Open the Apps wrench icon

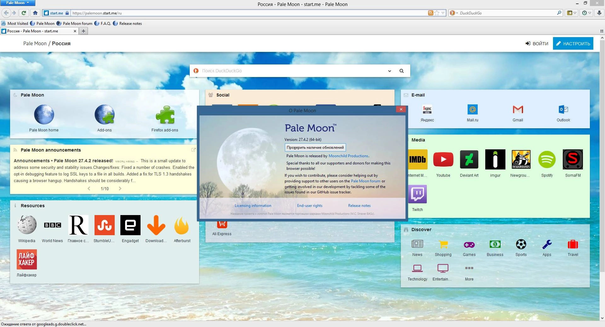coord(547,244)
